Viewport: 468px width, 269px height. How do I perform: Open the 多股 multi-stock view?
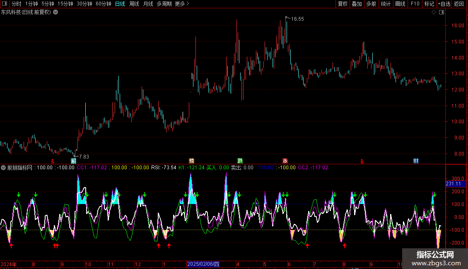point(371,4)
